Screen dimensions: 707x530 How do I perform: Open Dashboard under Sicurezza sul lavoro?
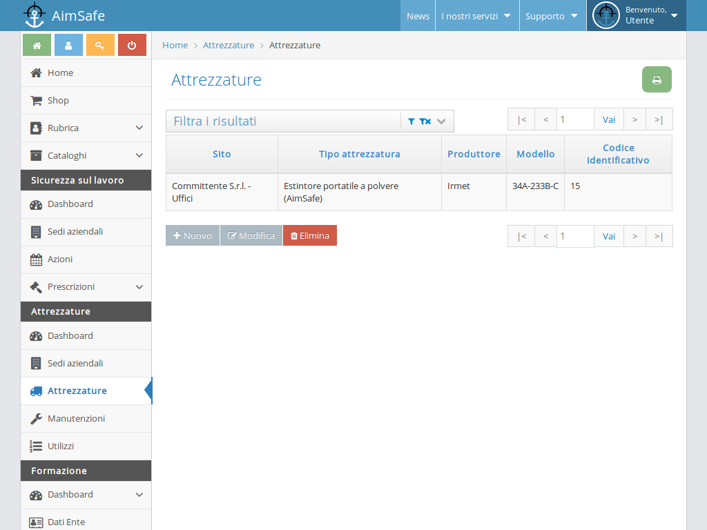coord(86,204)
